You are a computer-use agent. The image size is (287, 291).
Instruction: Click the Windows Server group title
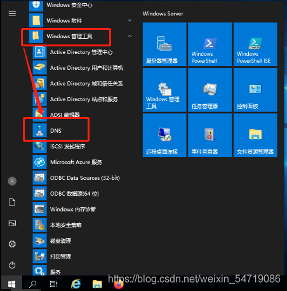pos(163,14)
